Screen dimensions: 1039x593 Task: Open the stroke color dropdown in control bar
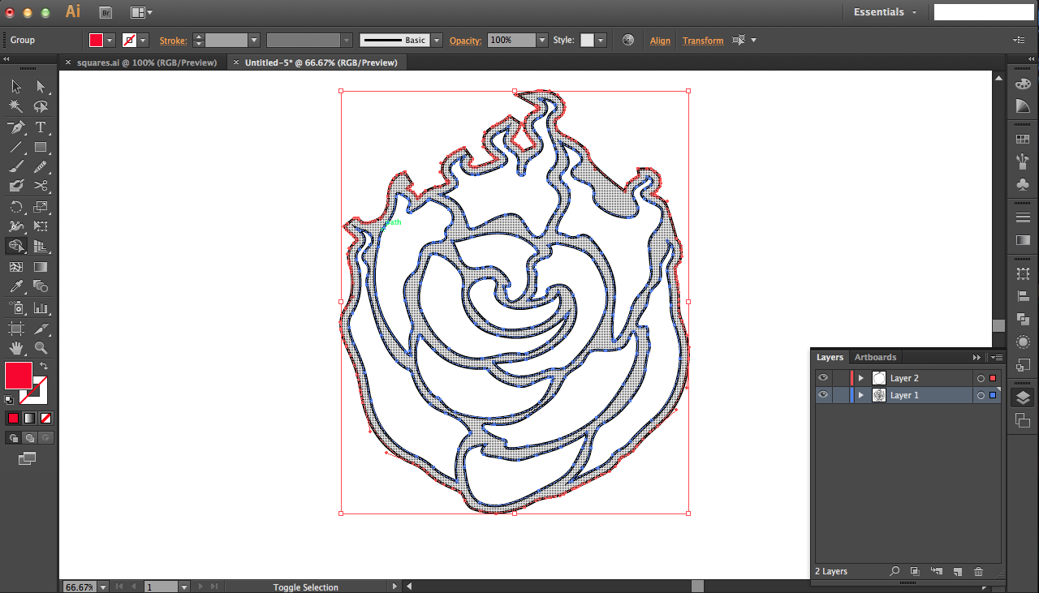coord(144,40)
